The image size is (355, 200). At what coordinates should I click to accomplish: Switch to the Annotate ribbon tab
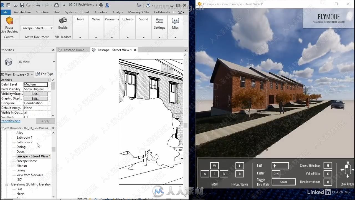pyautogui.click(x=101, y=12)
